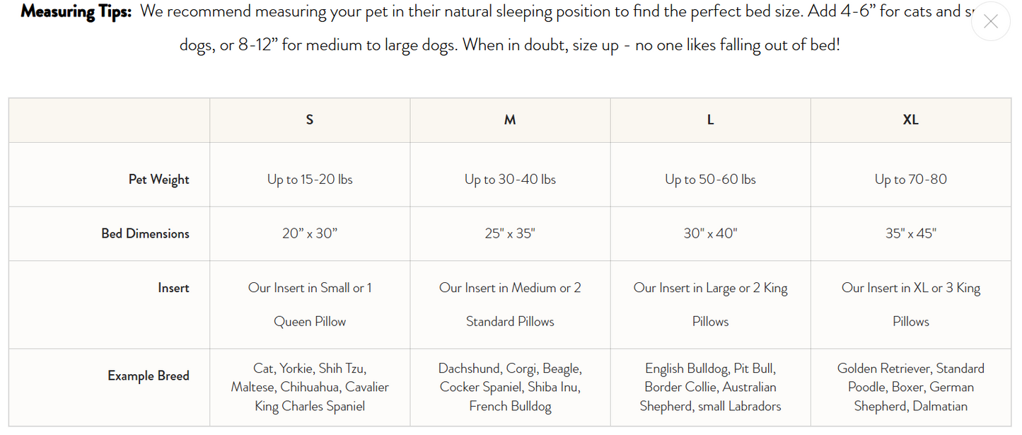
Task: Select the 25" x 35" dimensions cell
Action: (x=510, y=233)
